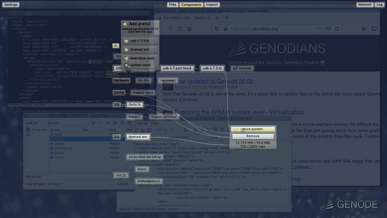The width and height of the screenshot is (387, 218).
Task: Click the yellow plus add-component button
Action: (115, 46)
